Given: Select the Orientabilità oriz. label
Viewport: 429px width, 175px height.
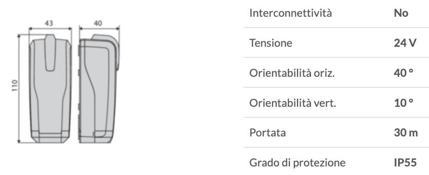Looking at the screenshot, I should [x=292, y=73].
